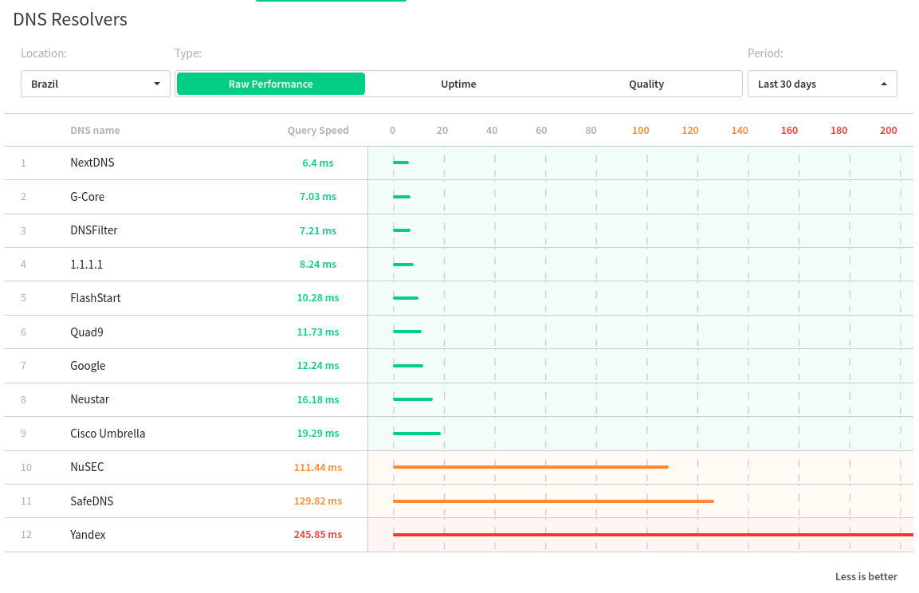Click the 6.4 ms query speed value
Image resolution: width=919 pixels, height=593 pixels.
(318, 163)
